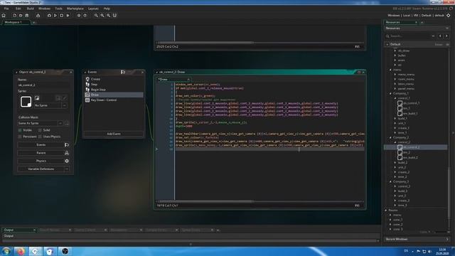Expand the control_3 folder
Viewport: 455px width, 256px height.
[x=395, y=186]
